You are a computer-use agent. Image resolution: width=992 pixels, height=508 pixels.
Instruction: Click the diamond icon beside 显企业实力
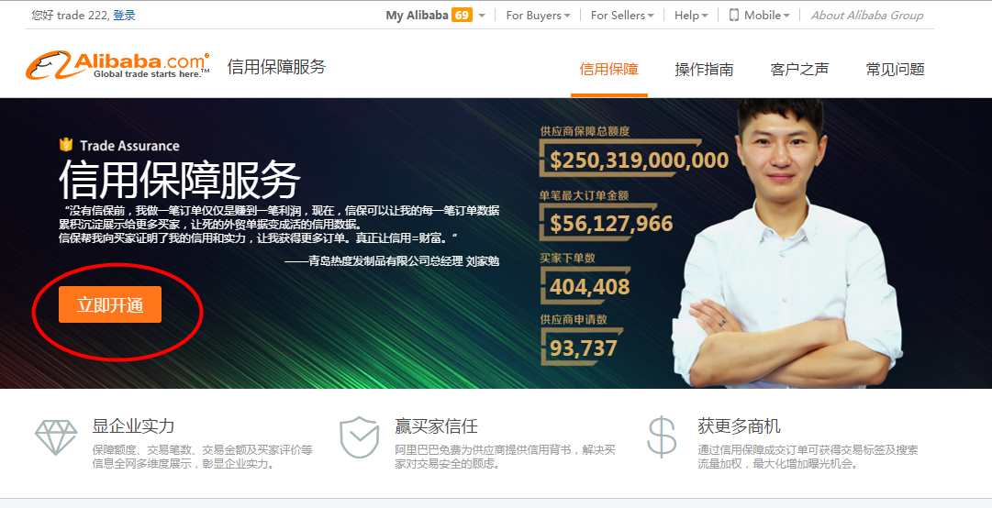click(56, 436)
